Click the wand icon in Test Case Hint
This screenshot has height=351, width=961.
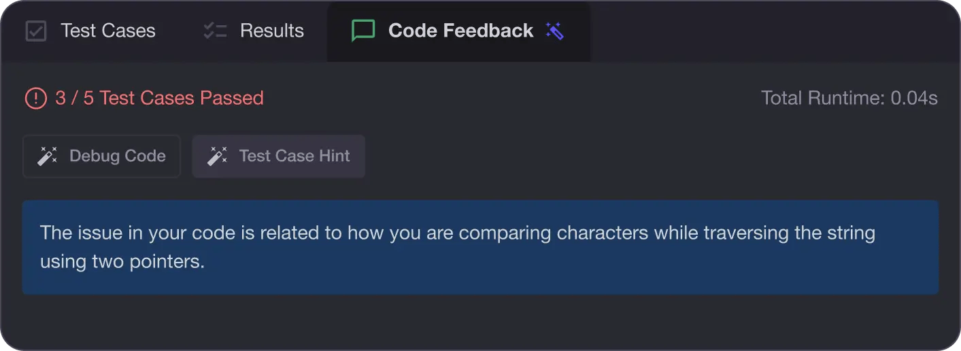tap(217, 156)
